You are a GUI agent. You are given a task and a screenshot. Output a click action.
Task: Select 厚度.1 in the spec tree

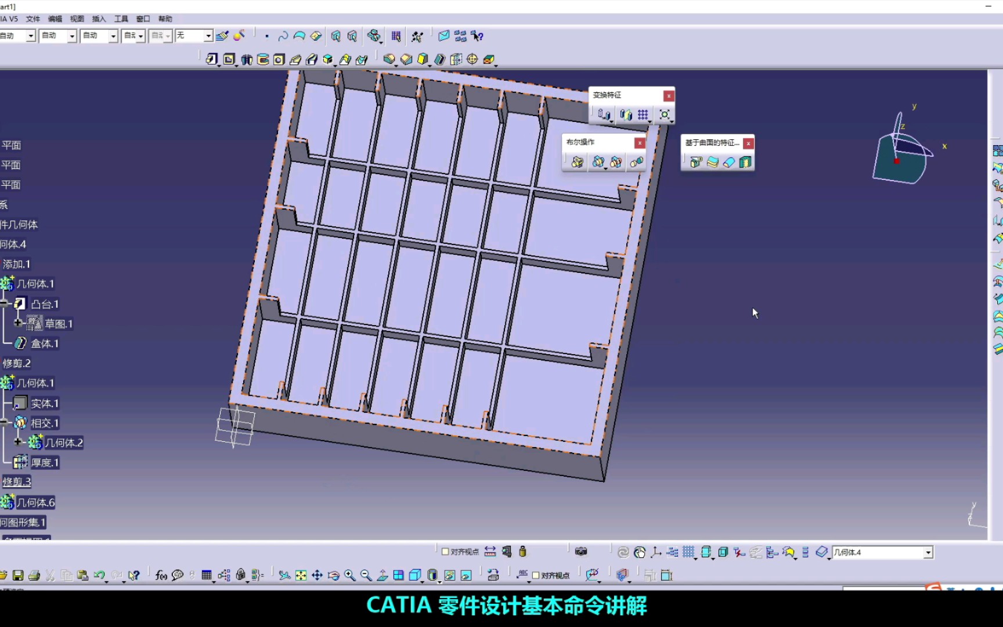click(45, 463)
